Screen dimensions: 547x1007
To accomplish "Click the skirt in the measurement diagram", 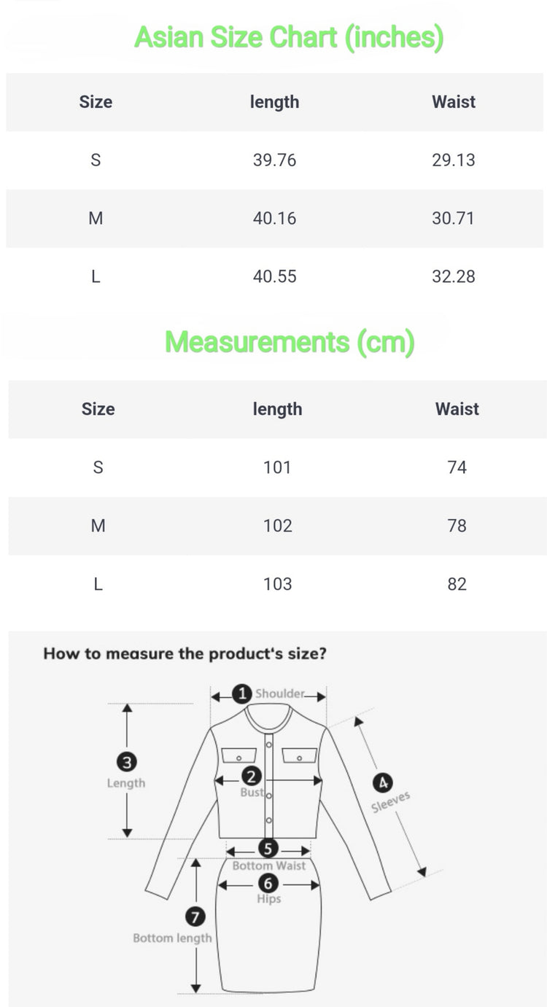I will click(268, 941).
